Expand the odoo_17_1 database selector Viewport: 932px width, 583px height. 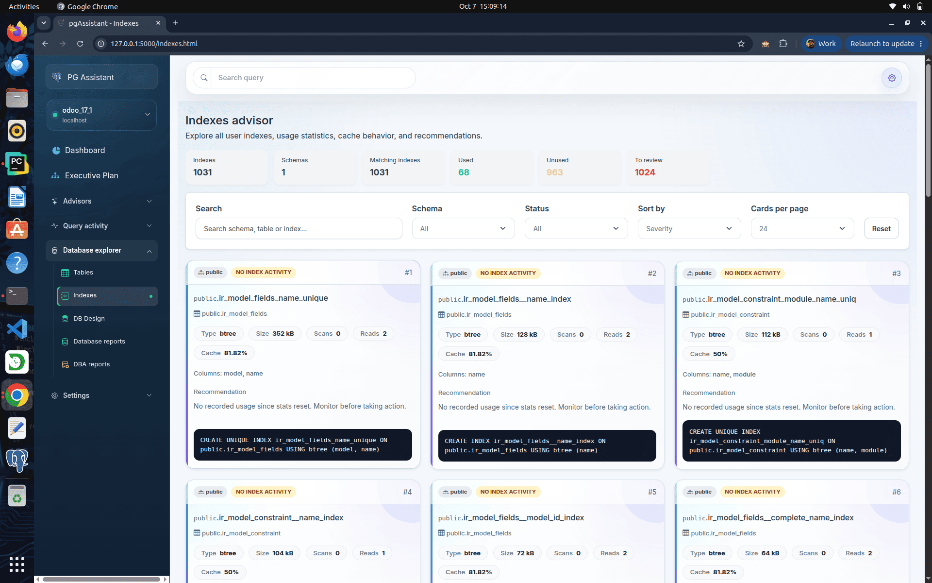(x=101, y=115)
